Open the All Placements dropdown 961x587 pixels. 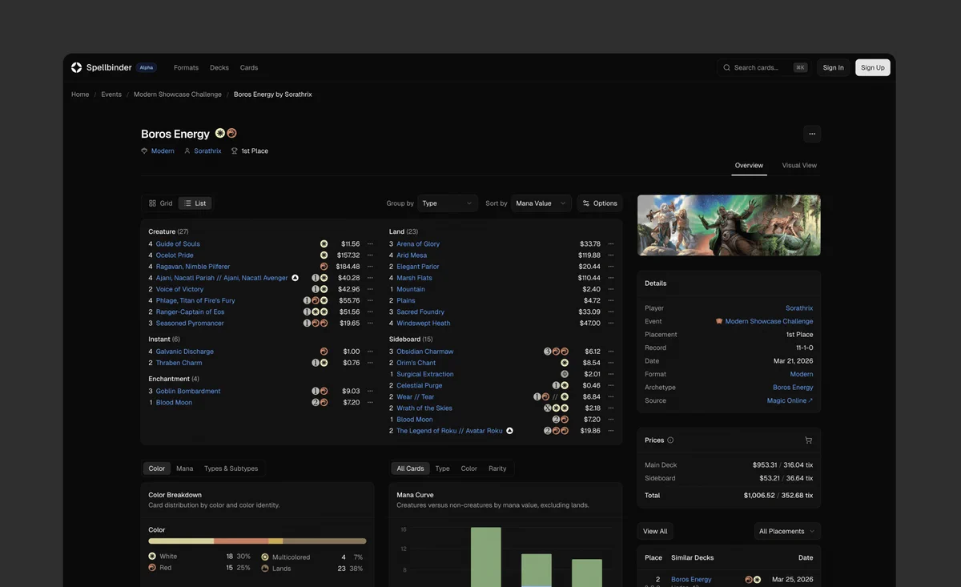(x=787, y=531)
